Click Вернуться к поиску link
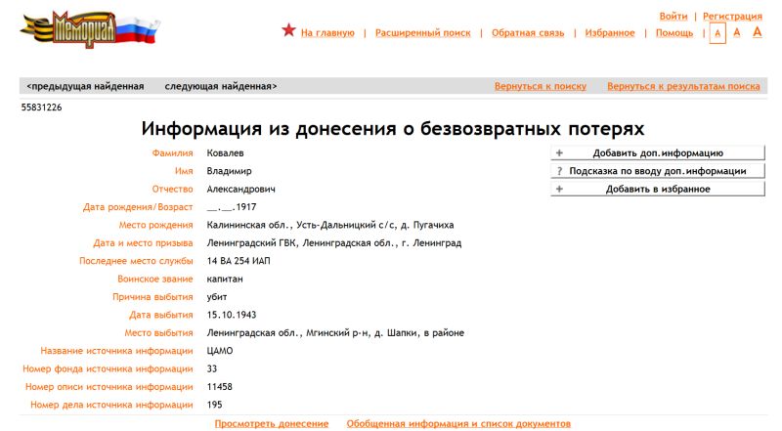Image resolution: width=782 pixels, height=431 pixels. click(541, 86)
